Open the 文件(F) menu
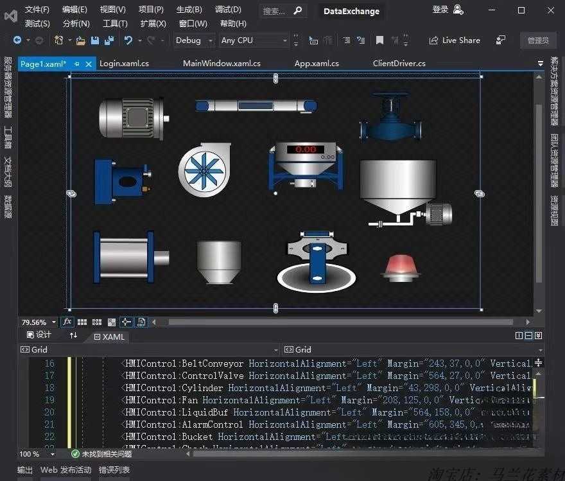Screen dimensions: 565x481 (37, 10)
